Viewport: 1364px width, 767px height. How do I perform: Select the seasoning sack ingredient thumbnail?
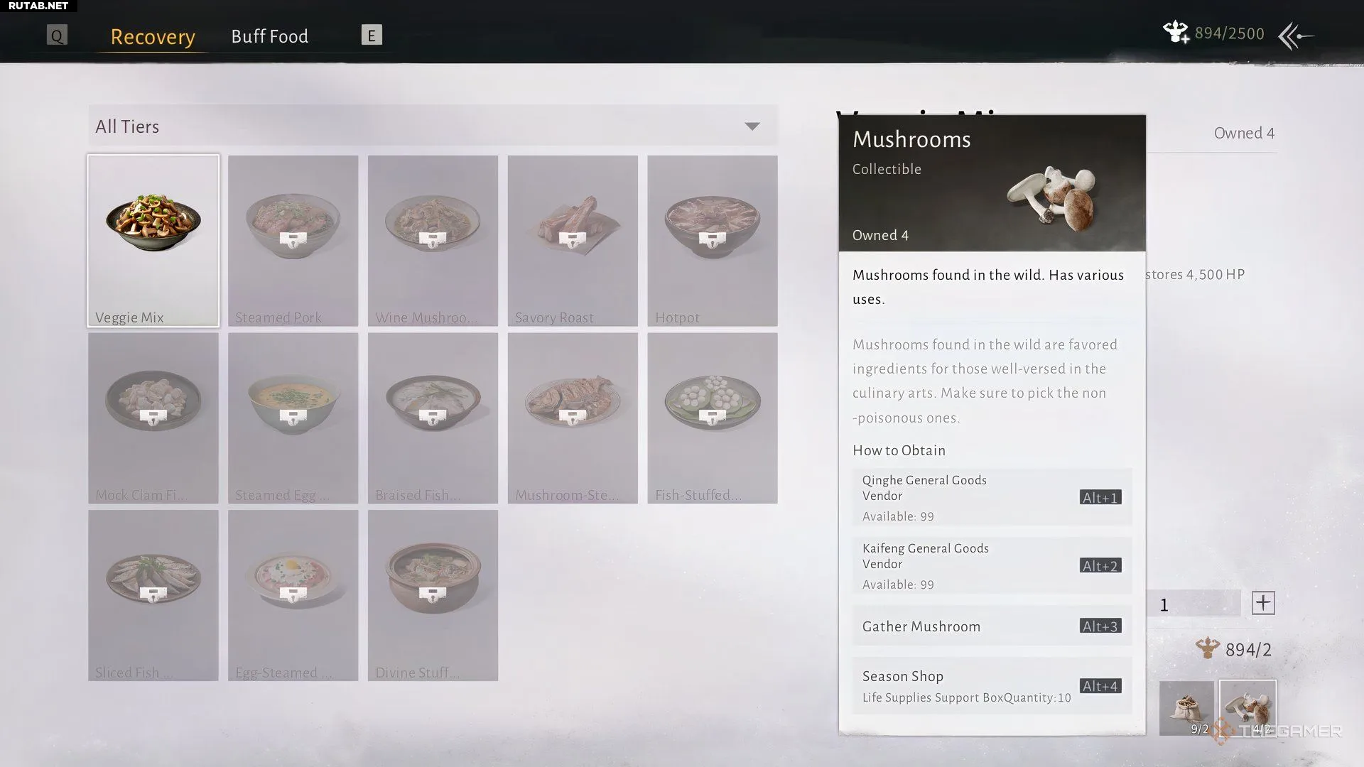click(1186, 707)
